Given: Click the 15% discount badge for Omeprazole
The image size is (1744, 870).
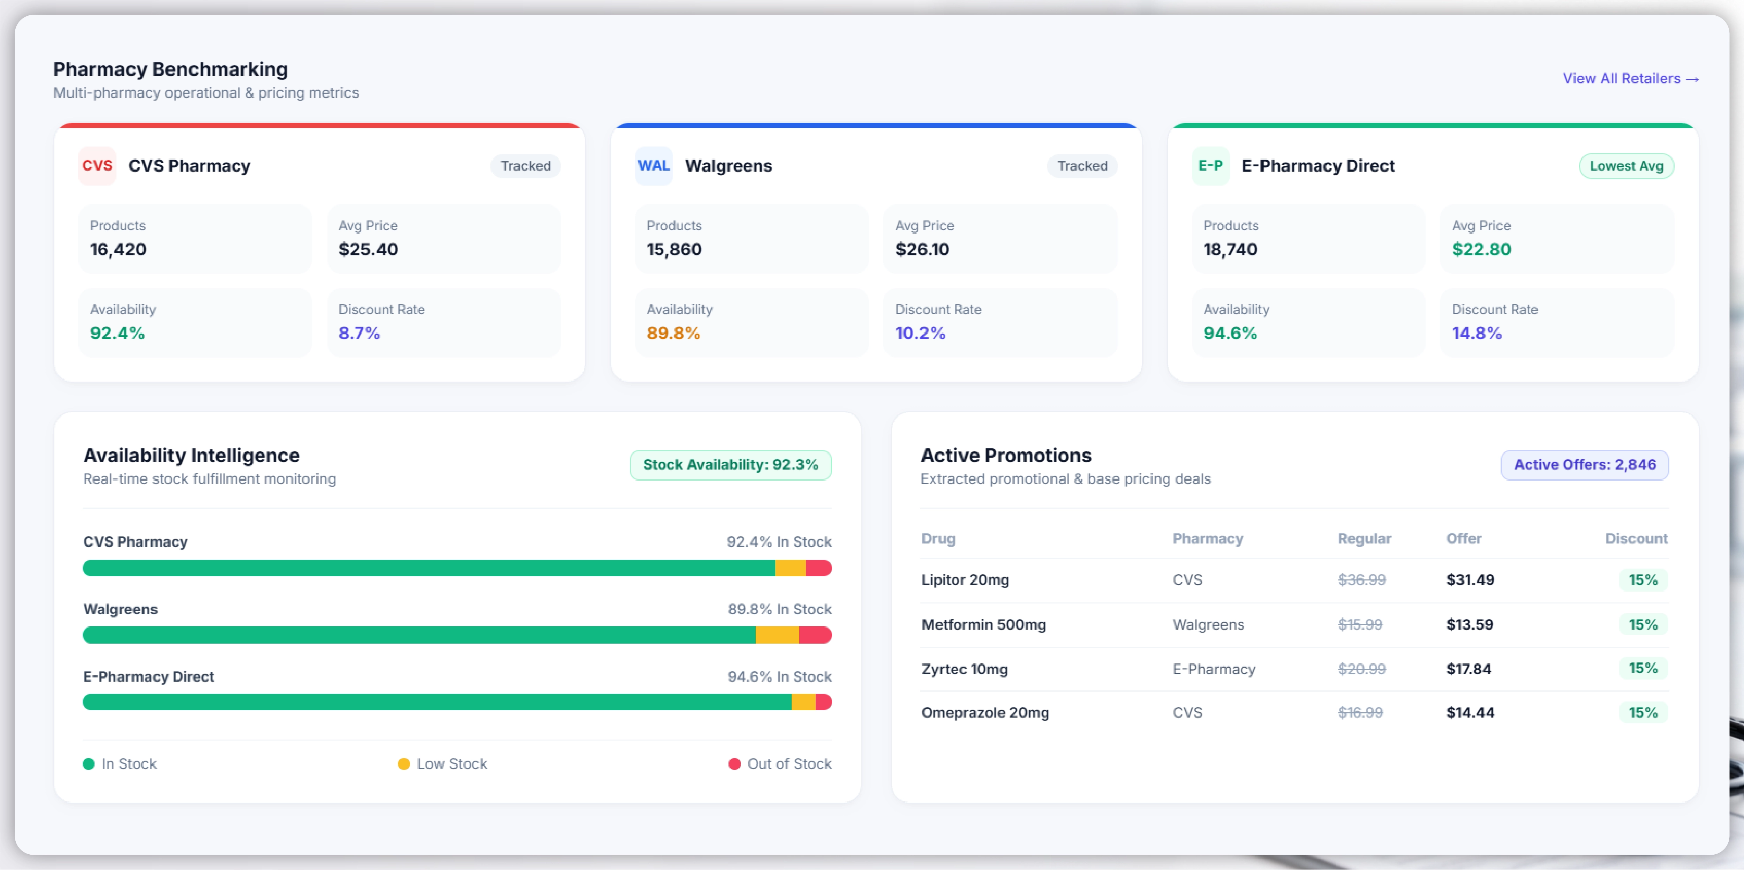Looking at the screenshot, I should [1643, 713].
